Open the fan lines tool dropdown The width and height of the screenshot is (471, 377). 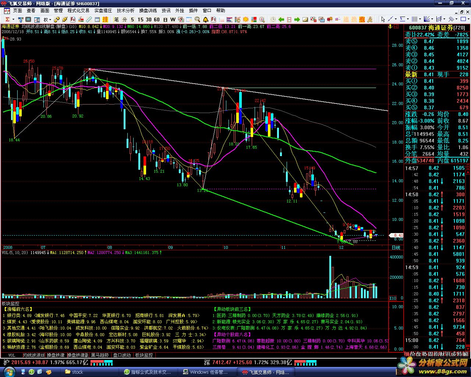coord(432,20)
